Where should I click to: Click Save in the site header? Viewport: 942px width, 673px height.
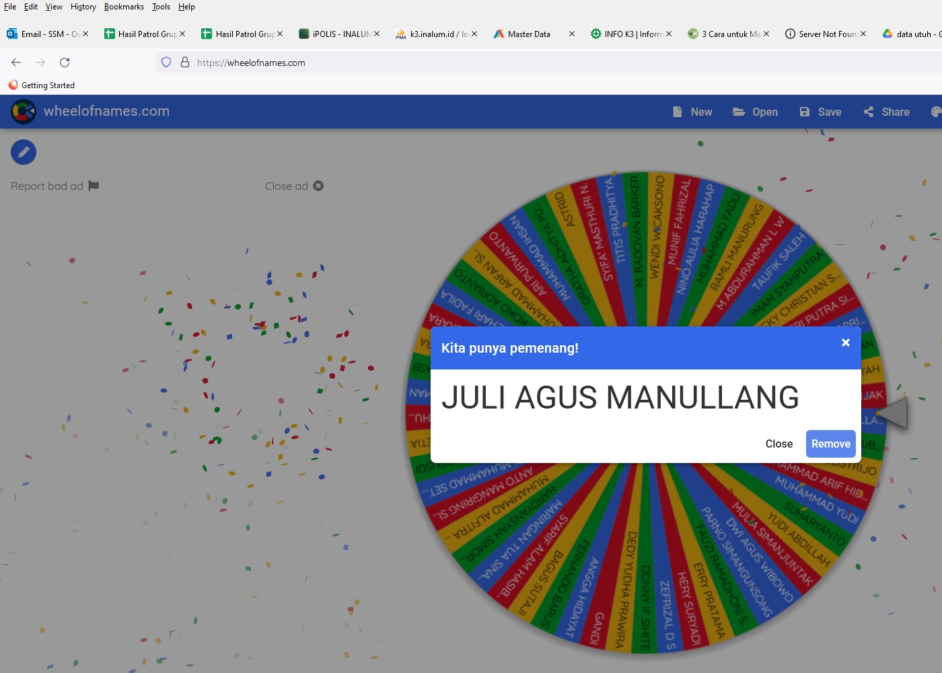coord(820,112)
